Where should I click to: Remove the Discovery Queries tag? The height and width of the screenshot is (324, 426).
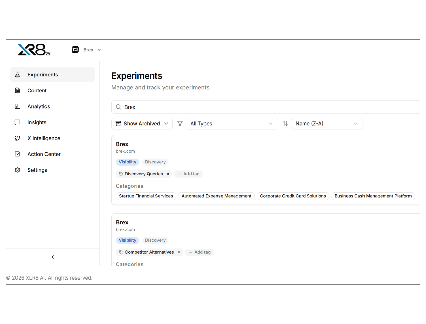click(168, 174)
